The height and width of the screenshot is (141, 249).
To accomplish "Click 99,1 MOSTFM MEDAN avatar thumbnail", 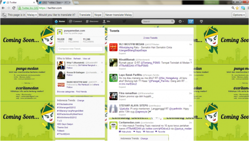I will (x=113, y=47).
